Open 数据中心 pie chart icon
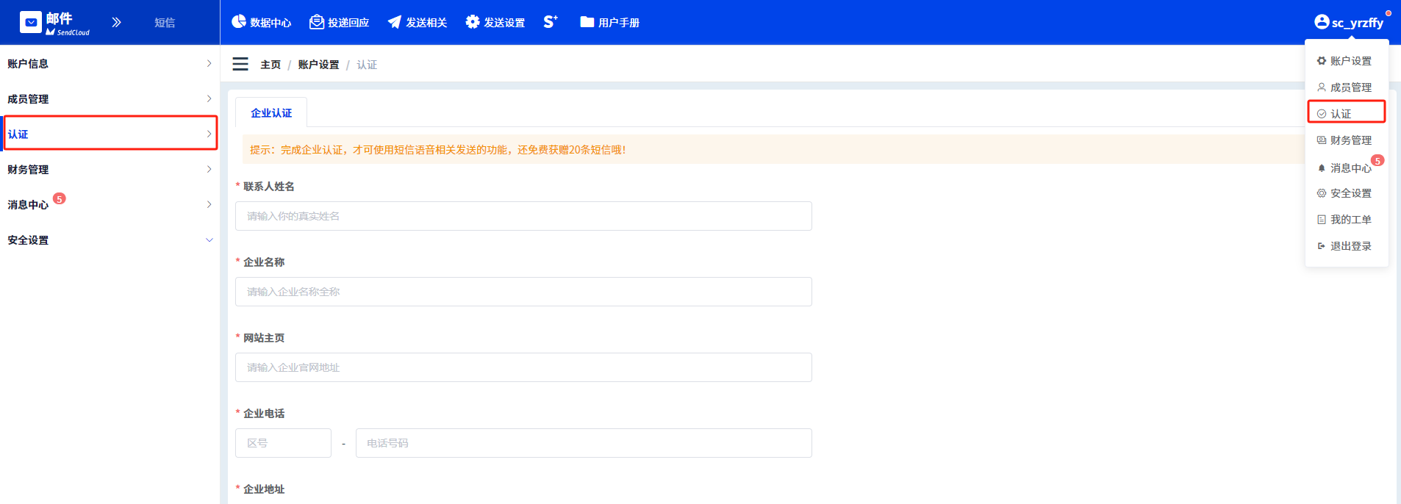Viewport: 1401px width, 504px height. point(239,22)
